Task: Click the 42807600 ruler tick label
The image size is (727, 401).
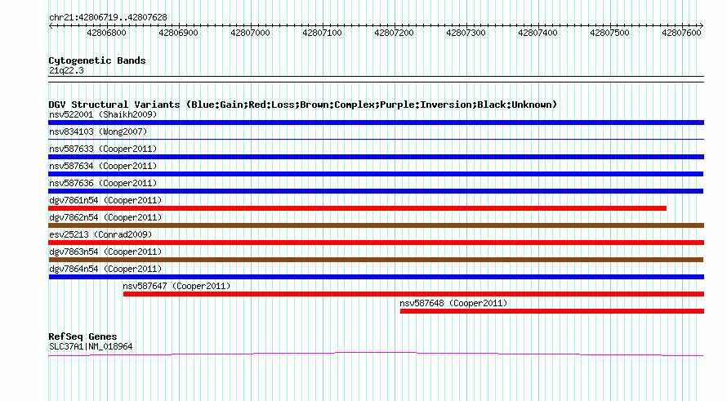Action: click(x=681, y=33)
